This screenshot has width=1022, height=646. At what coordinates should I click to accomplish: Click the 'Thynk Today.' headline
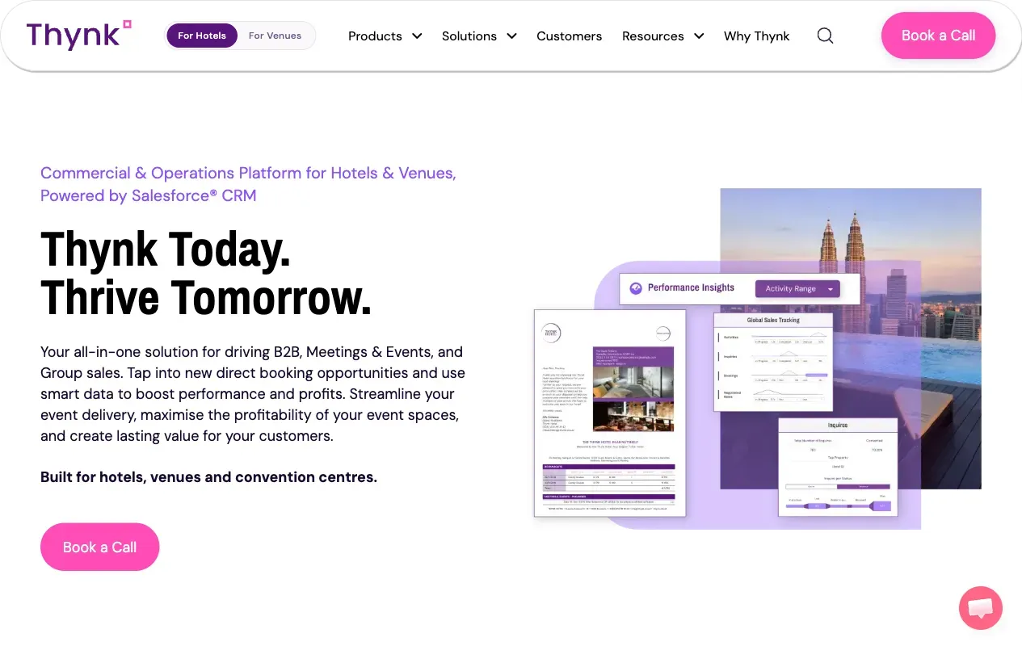click(x=166, y=249)
